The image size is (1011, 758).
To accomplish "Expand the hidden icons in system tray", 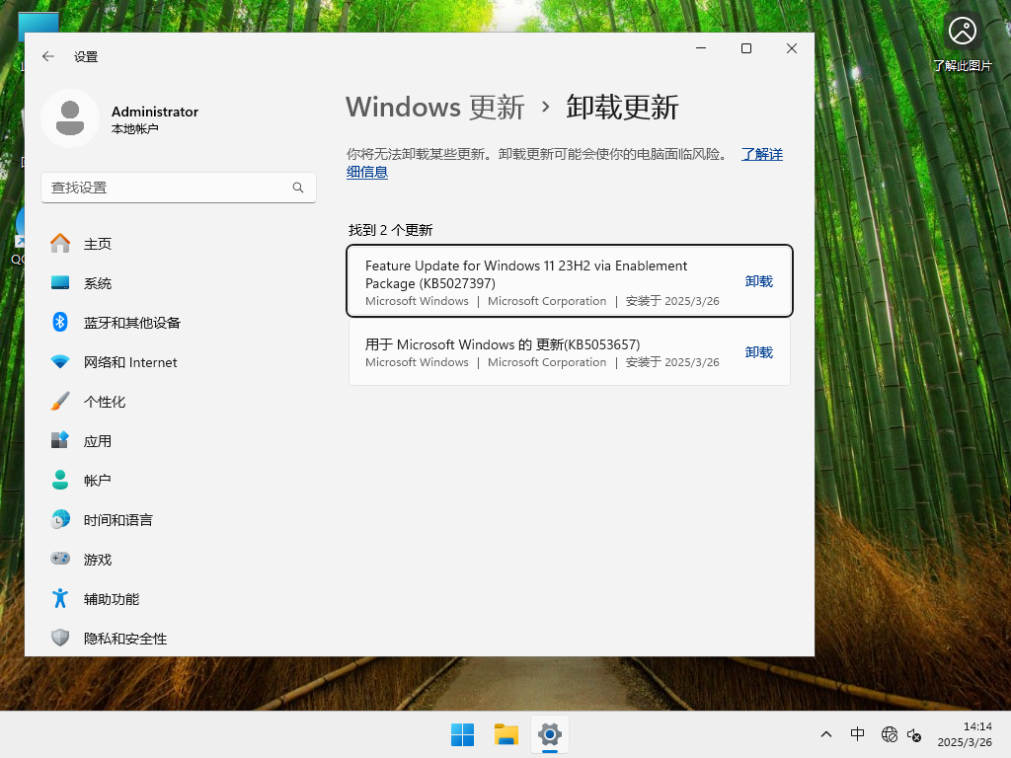I will click(x=826, y=734).
